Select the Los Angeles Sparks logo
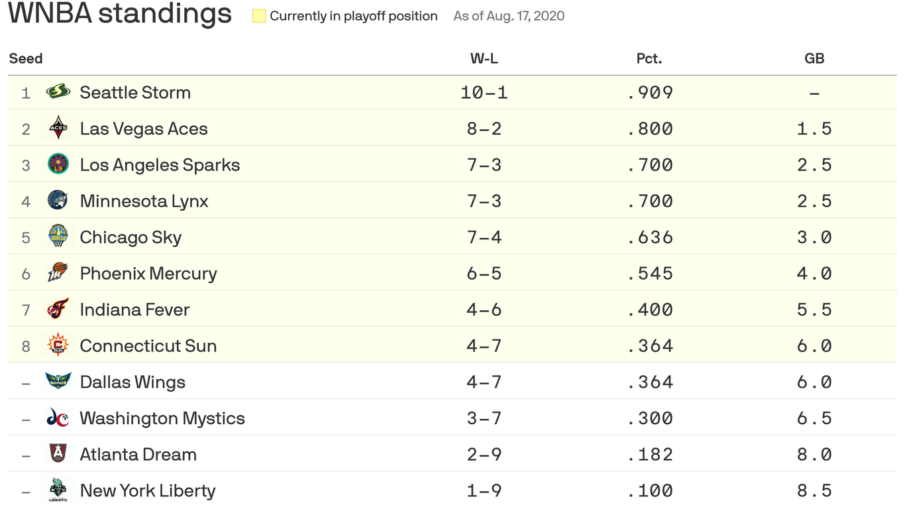 [x=58, y=164]
